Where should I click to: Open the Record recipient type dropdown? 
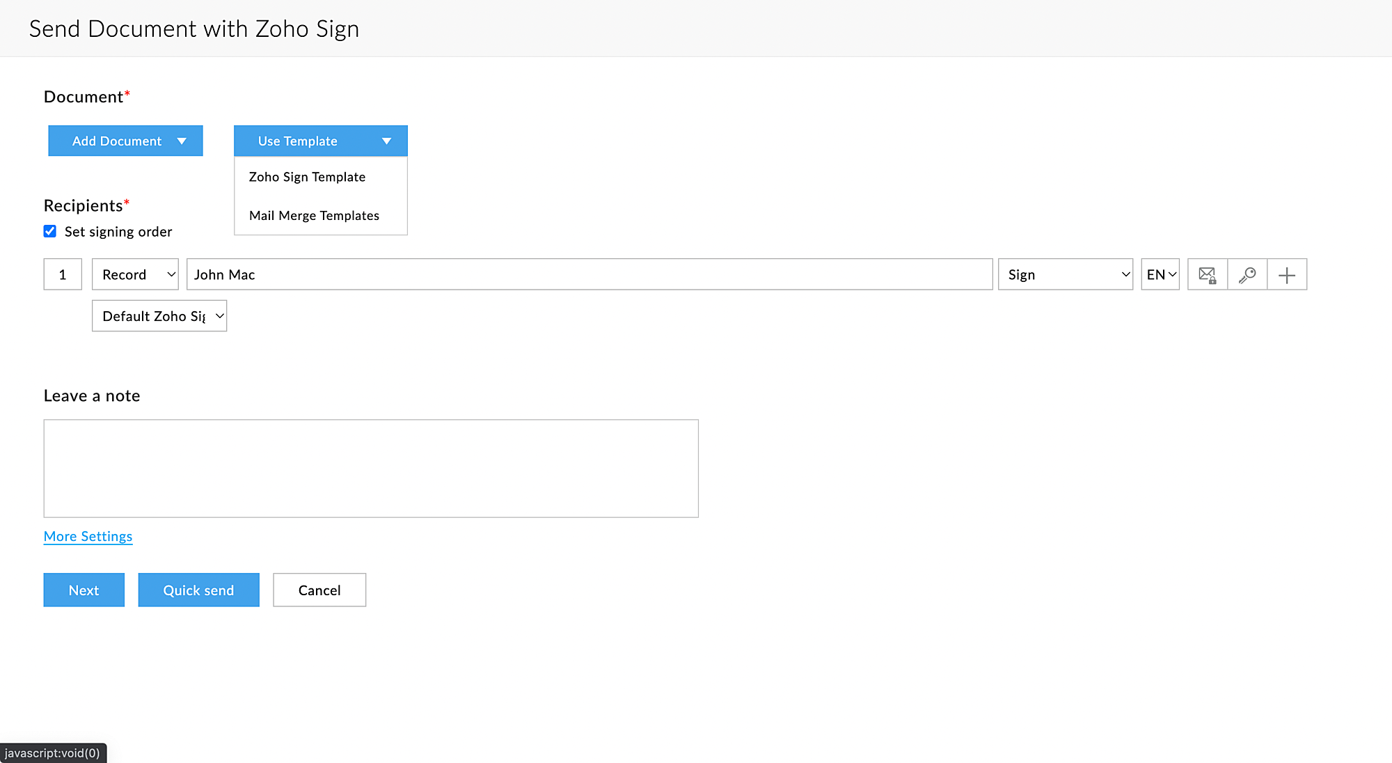pyautogui.click(x=135, y=275)
